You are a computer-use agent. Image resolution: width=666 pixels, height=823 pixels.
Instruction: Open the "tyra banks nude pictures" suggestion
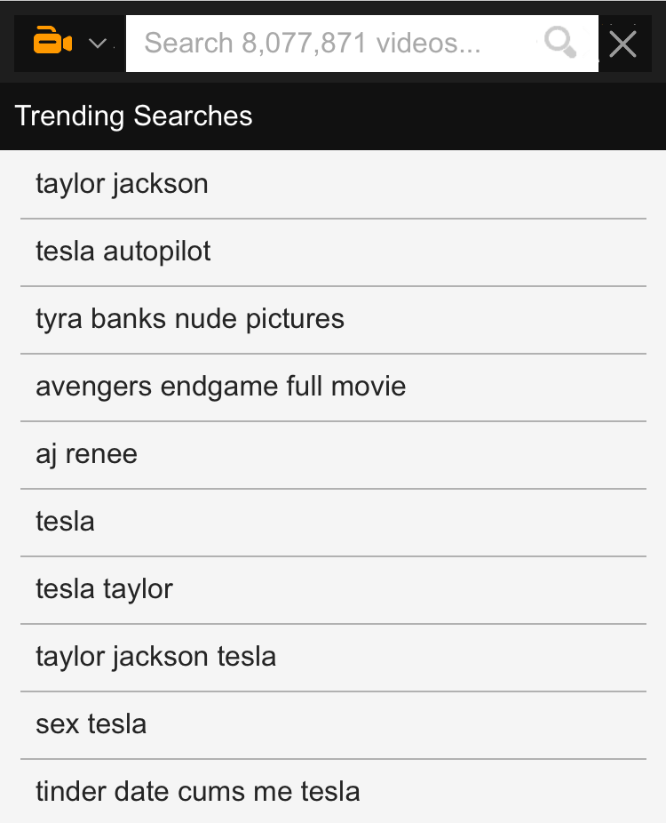pos(190,319)
